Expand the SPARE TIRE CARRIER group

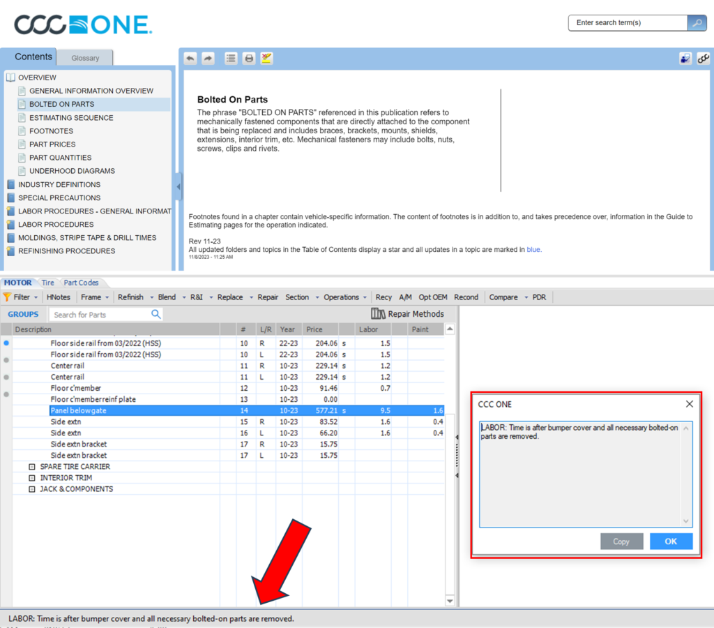pyautogui.click(x=31, y=467)
